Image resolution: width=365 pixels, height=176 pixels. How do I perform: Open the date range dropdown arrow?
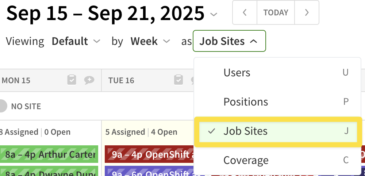[x=214, y=15]
